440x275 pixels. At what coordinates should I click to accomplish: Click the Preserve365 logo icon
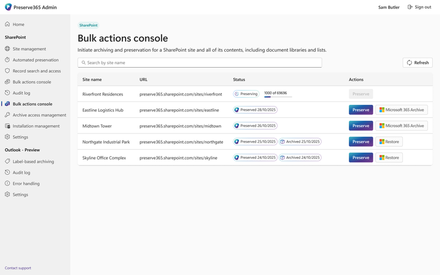point(8,7)
